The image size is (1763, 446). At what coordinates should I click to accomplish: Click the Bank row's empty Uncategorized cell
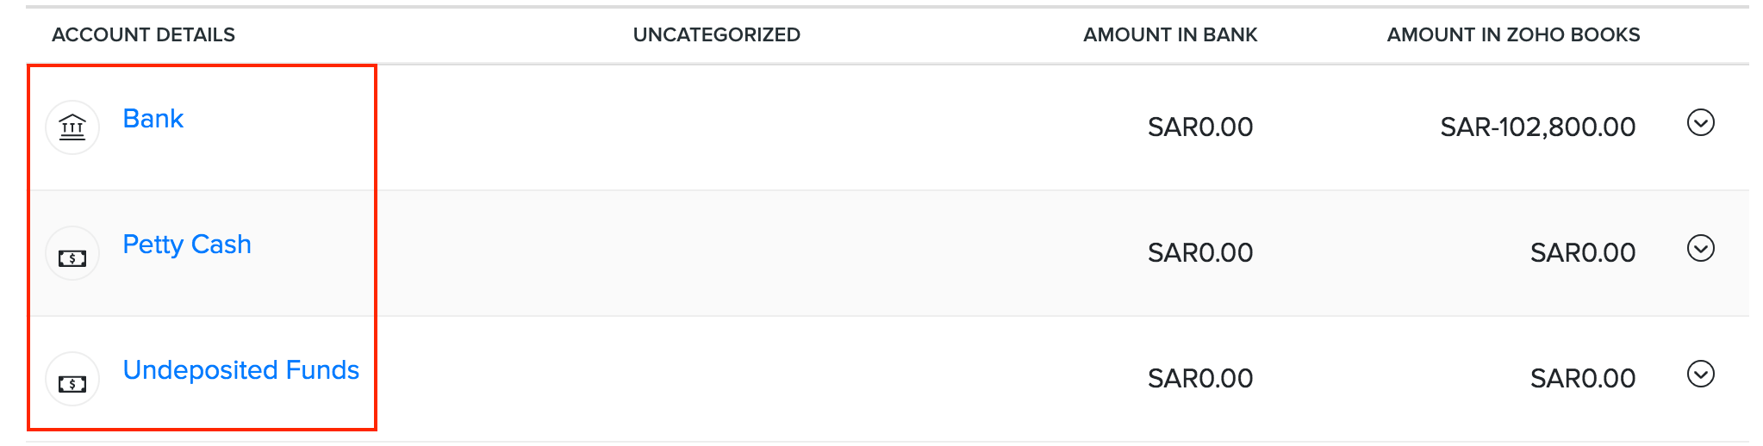(716, 127)
